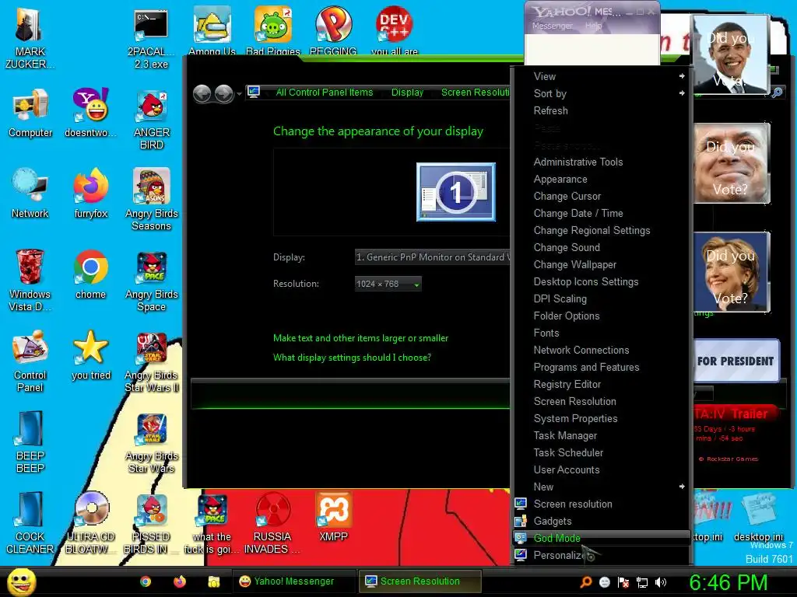Open the doesntwo Yahoo desktop shortcut
797x597 pixels.
tap(90, 113)
